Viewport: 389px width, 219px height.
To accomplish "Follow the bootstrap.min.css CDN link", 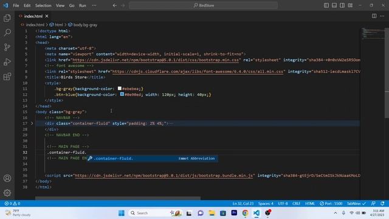I will 156,60.
